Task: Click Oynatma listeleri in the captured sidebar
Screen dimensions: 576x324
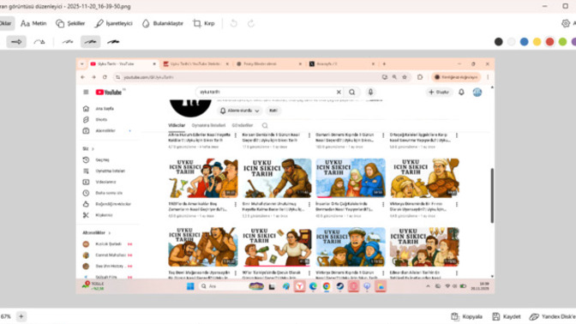Action: pyautogui.click(x=104, y=171)
